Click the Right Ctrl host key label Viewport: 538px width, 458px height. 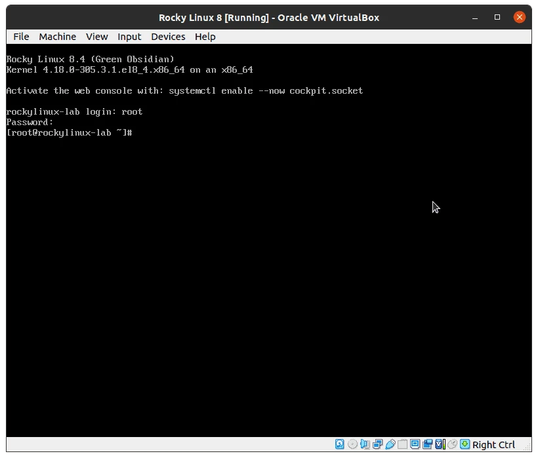pos(494,444)
